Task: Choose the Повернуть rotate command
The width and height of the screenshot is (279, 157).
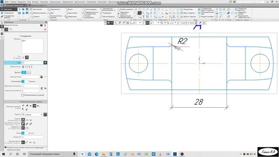Action: 105,13
